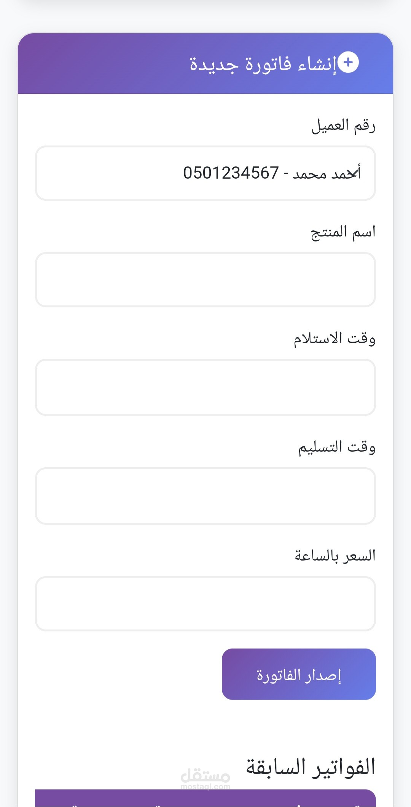Click the اسم المنتج label
The height and width of the screenshot is (807, 411).
pos(343,232)
